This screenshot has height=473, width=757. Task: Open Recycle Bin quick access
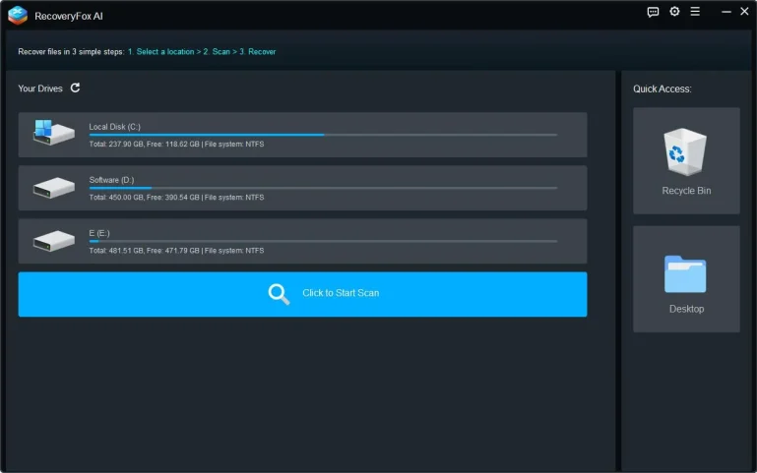pos(686,161)
